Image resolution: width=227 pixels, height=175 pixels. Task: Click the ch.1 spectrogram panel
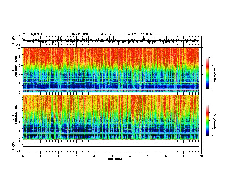(x=111, y=70)
